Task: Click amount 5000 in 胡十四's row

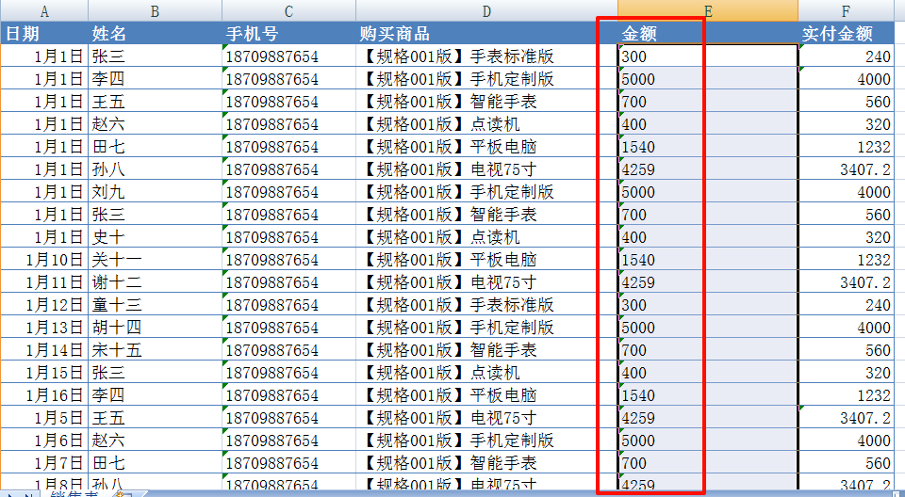Action: (708, 328)
